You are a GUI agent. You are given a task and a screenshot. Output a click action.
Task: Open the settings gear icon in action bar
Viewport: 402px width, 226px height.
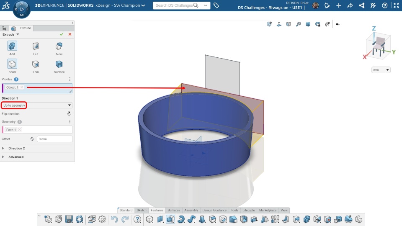[x=102, y=219]
